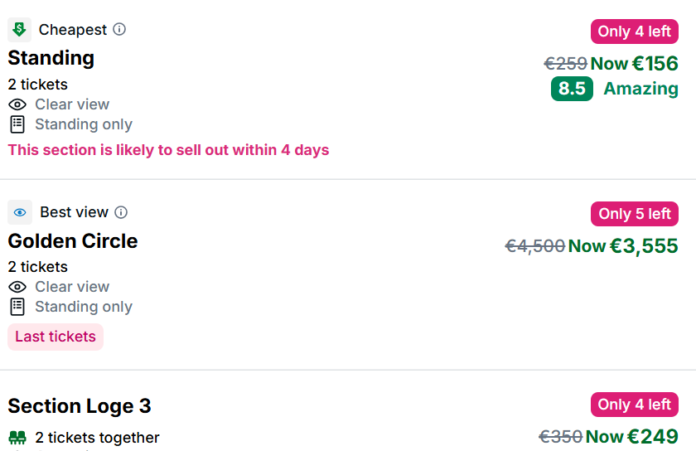
Task: Click the blue Best view eye icon
Action: click(20, 212)
